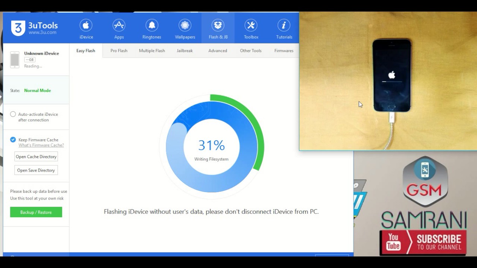Enable Auto-activate iDevice after connection
This screenshot has height=268, width=477.
coord(13,114)
